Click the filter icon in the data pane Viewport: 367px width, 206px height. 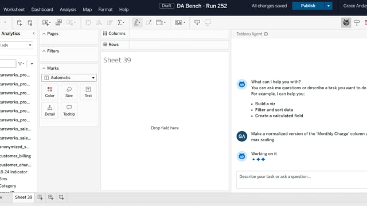21,64
